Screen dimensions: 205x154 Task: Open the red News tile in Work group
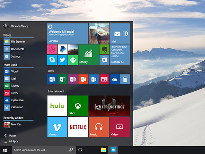coord(104,79)
